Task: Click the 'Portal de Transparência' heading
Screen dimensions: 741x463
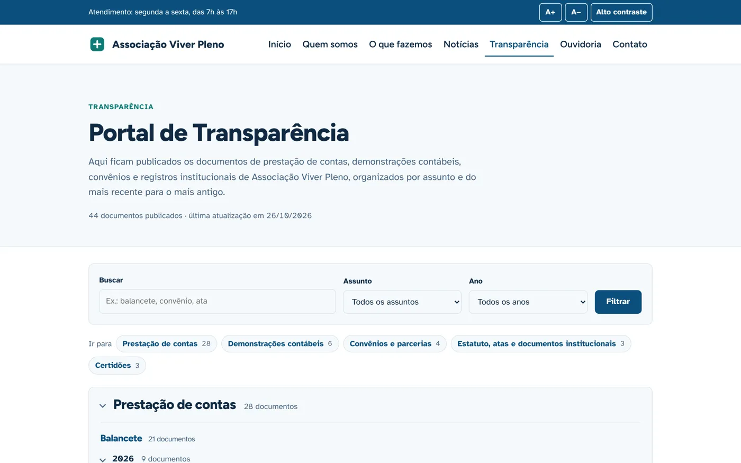Action: pos(219,133)
